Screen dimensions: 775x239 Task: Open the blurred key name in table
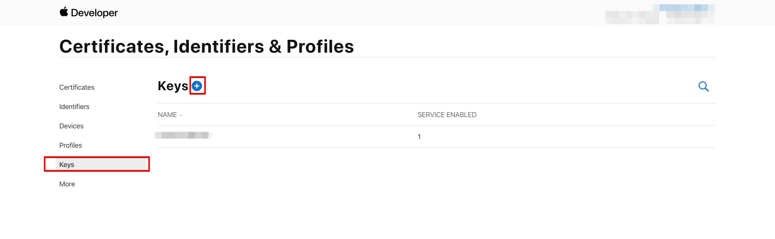[183, 135]
